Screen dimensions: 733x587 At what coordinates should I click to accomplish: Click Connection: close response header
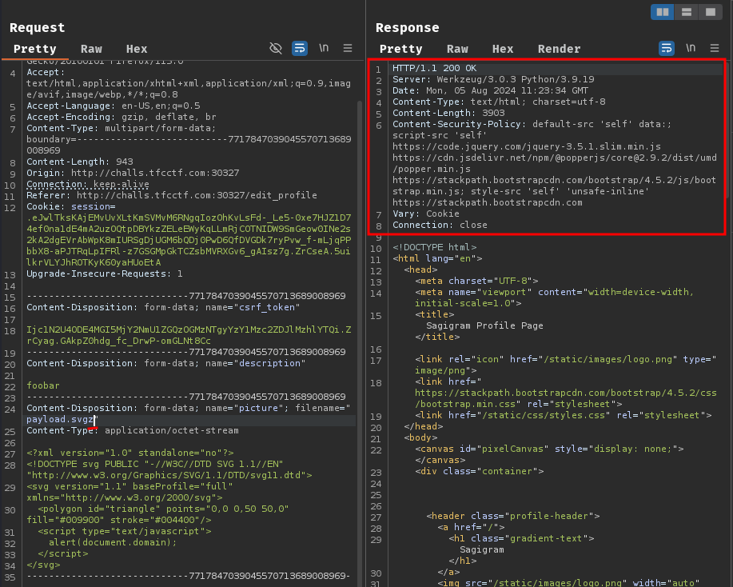coord(440,225)
